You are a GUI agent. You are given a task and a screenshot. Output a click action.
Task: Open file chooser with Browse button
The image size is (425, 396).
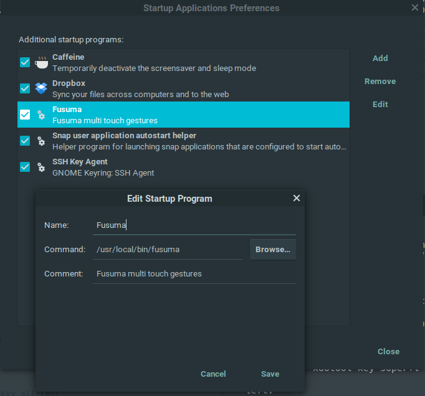(273, 250)
